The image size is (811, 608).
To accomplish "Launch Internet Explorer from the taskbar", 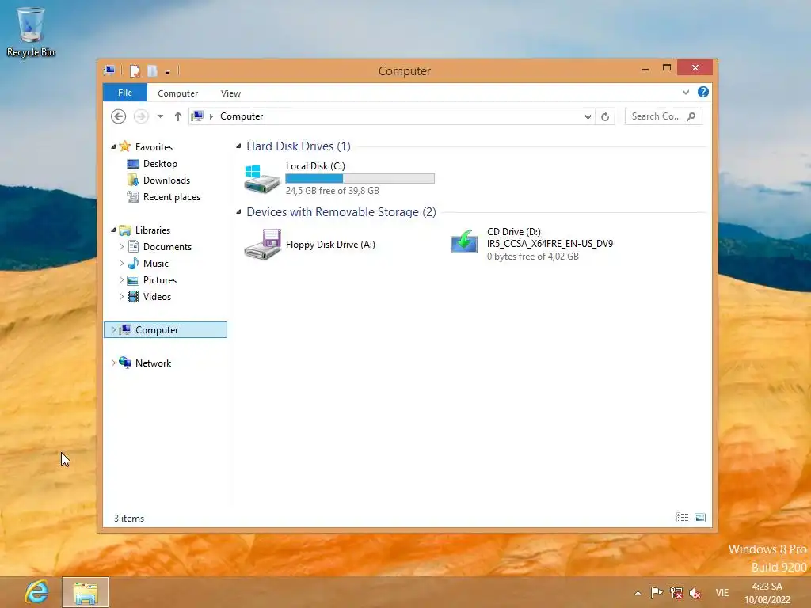I will click(36, 591).
